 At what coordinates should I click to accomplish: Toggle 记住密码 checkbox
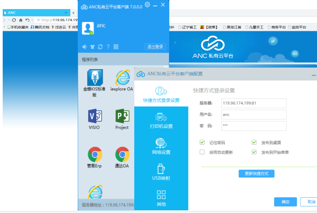click(202, 142)
